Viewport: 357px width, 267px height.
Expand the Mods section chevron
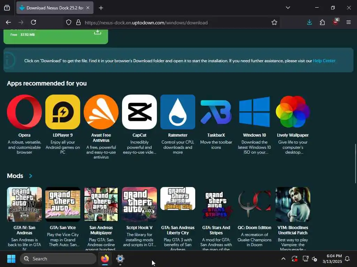click(31, 176)
